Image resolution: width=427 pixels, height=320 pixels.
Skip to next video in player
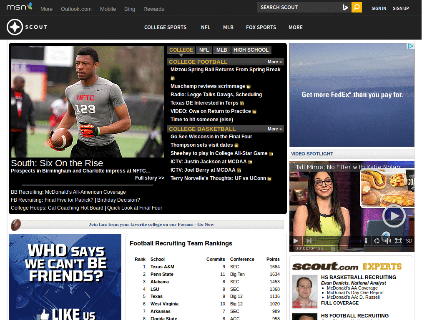309,241
